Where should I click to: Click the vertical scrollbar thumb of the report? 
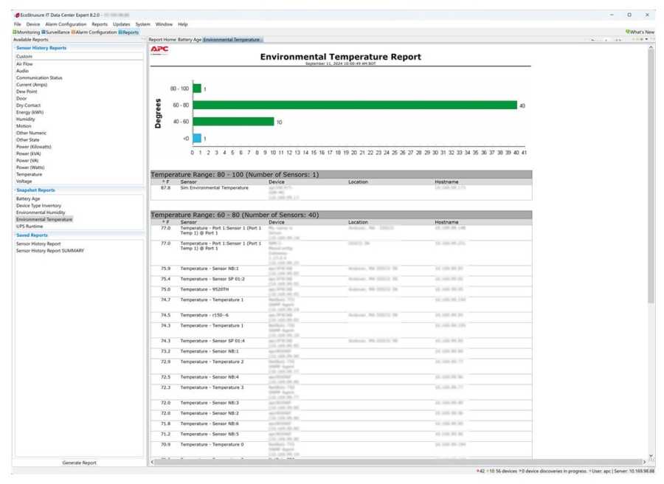(x=651, y=177)
